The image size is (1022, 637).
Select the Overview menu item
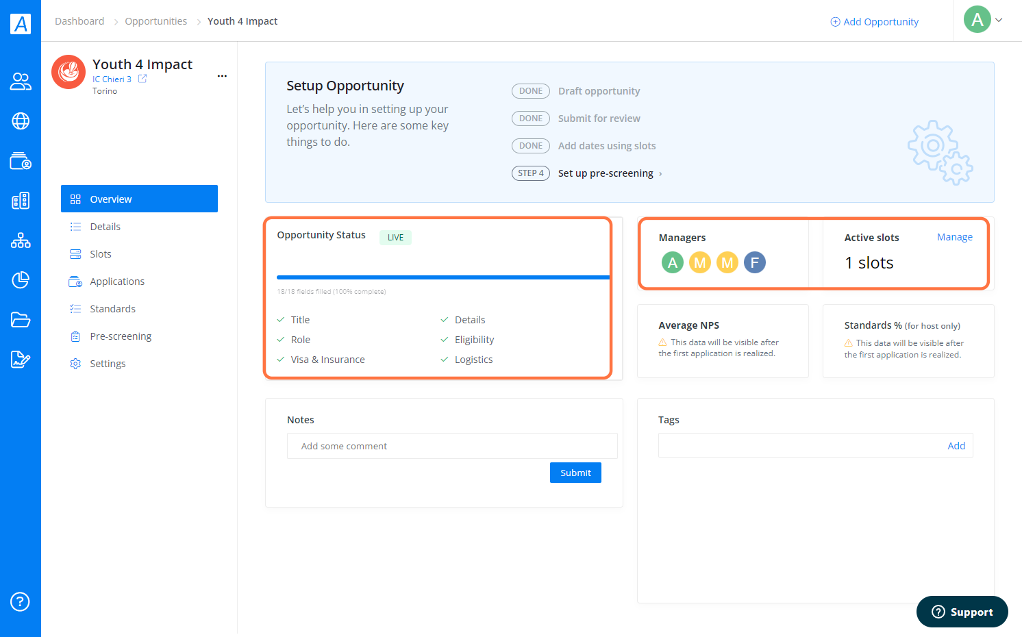point(139,199)
